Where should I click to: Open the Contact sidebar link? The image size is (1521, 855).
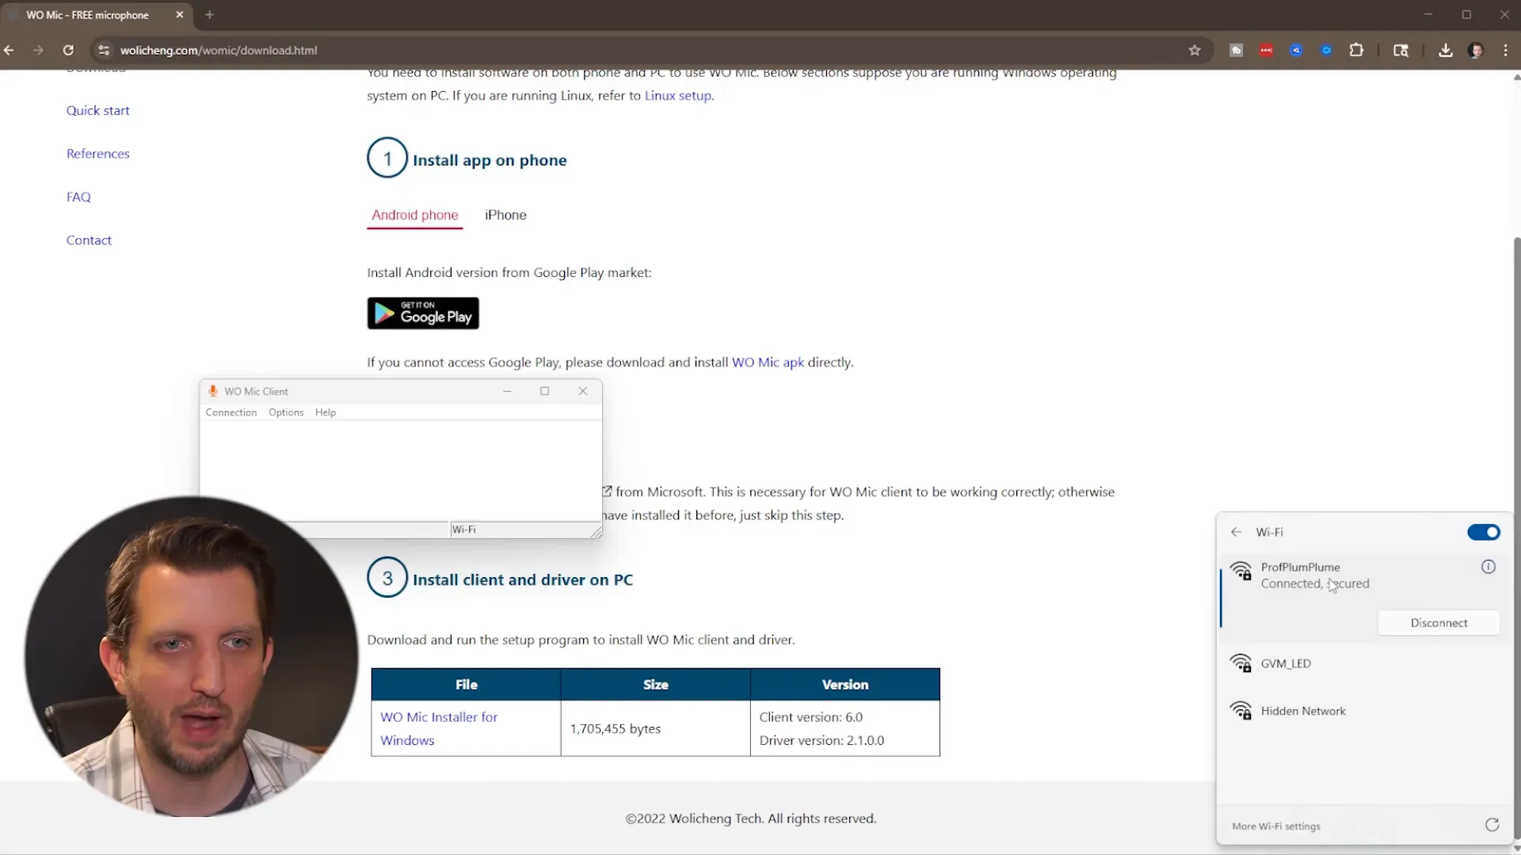[89, 240]
